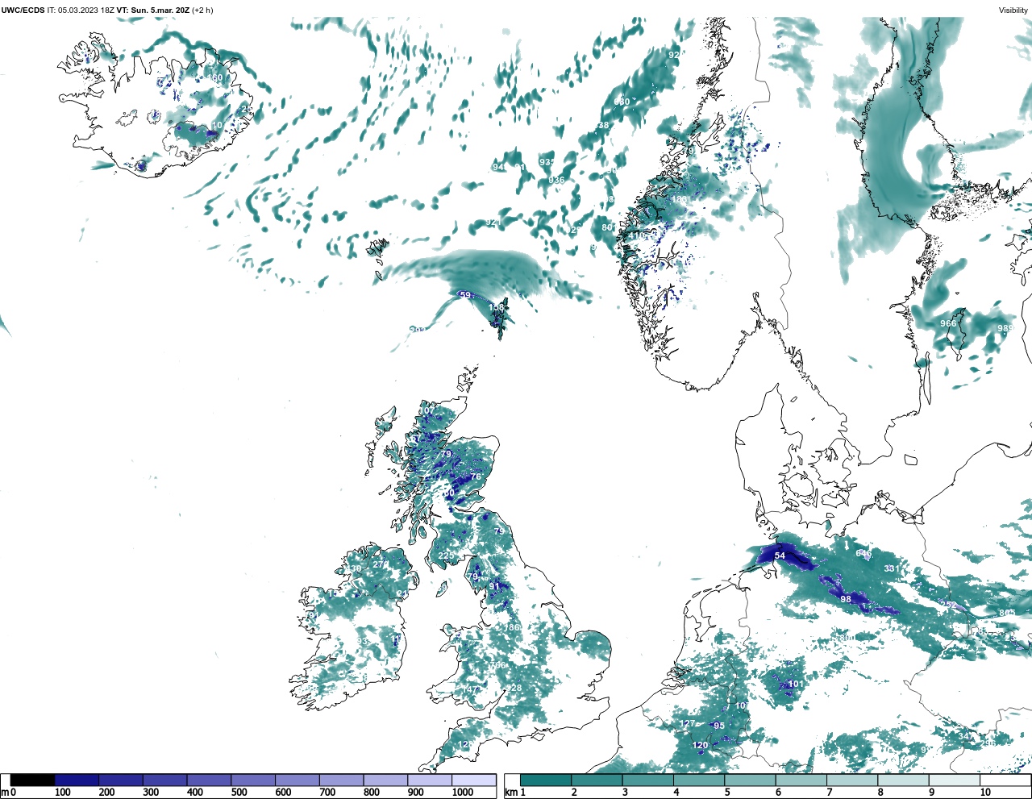Click the '107' value in northern Scotland
Image resolution: width=1032 pixels, height=799 pixels.
click(x=427, y=411)
